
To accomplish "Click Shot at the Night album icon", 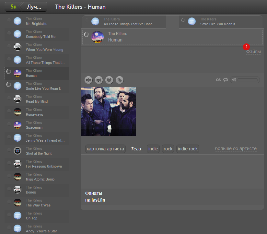I will 17,151.
